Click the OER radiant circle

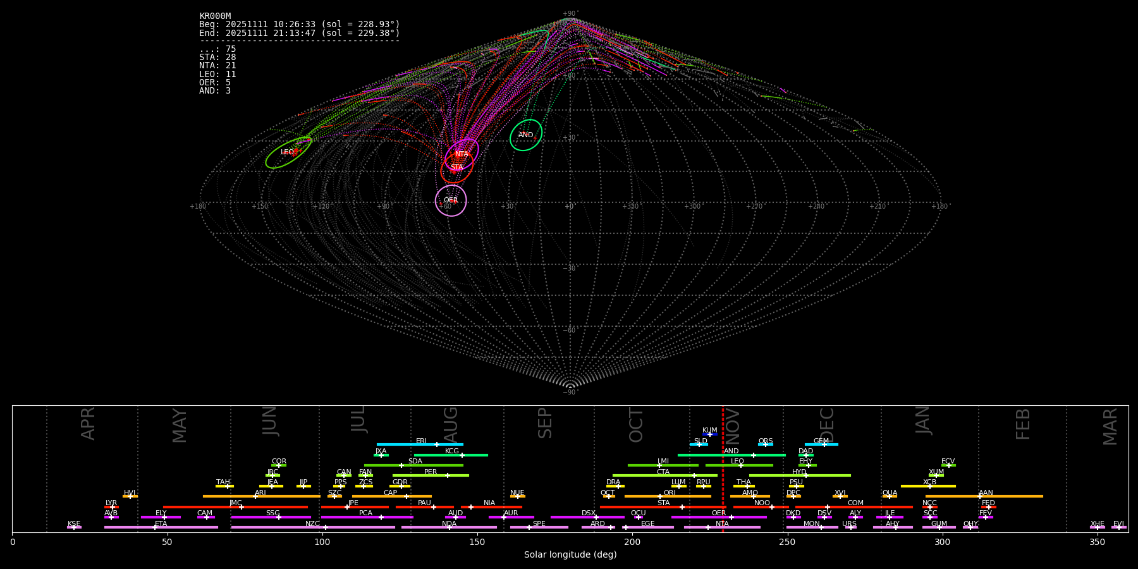click(x=451, y=200)
